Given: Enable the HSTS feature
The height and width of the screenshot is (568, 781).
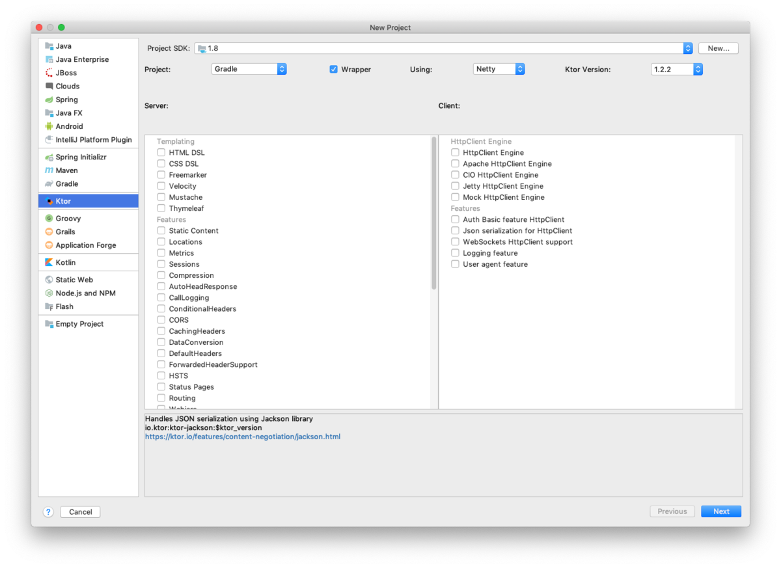Looking at the screenshot, I should tap(161, 376).
